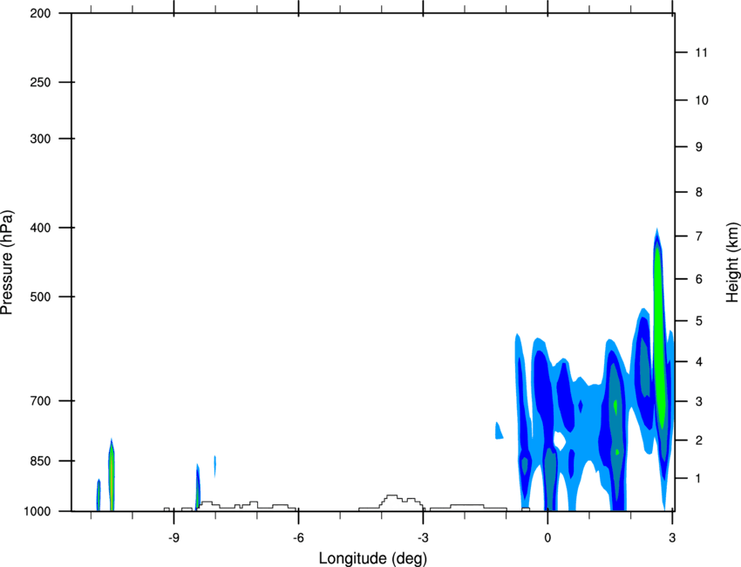
Task: Click the 7 km height label
Action: click(x=699, y=236)
